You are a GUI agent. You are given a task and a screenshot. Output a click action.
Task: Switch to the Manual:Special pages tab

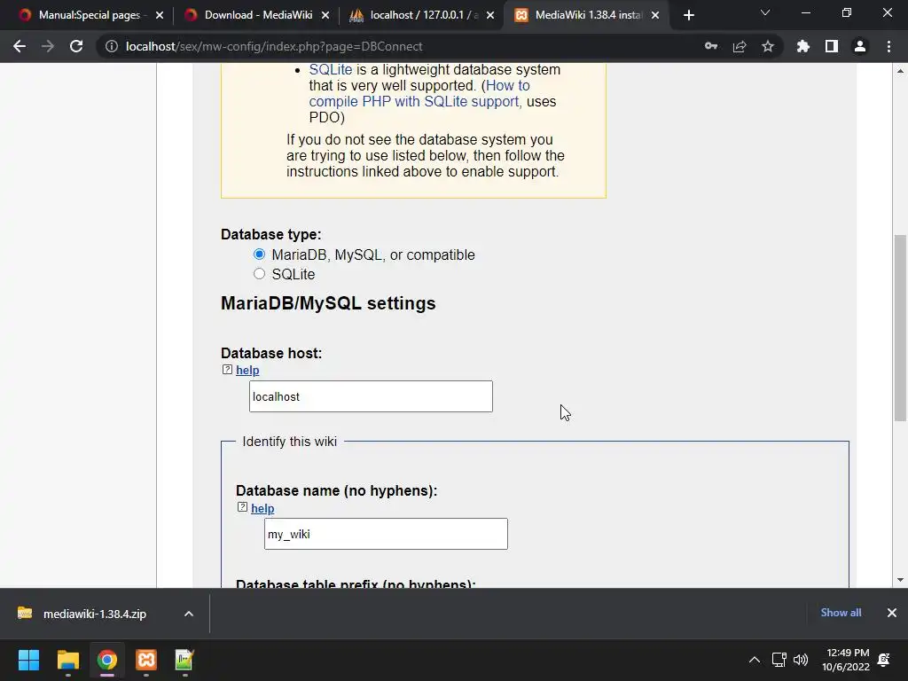pos(90,15)
